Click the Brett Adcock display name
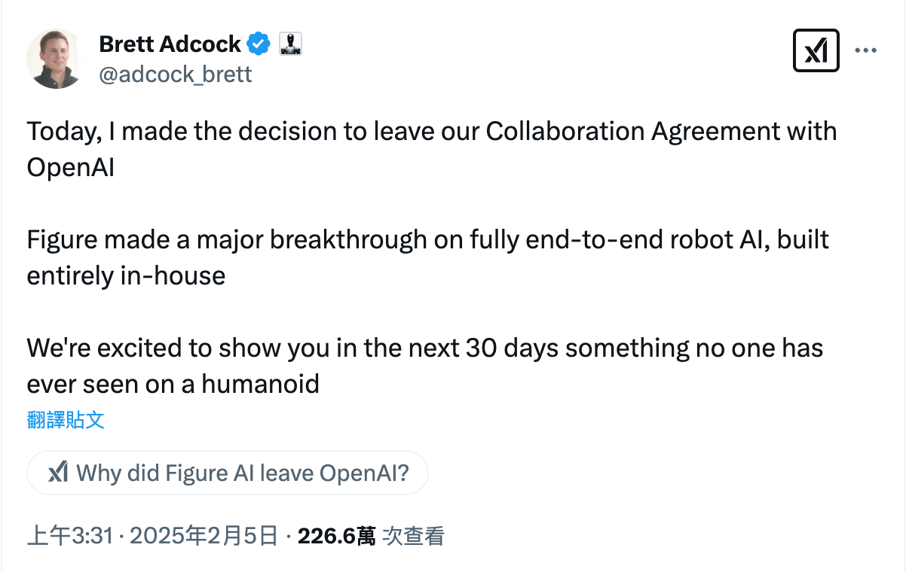906x572 pixels. [170, 44]
